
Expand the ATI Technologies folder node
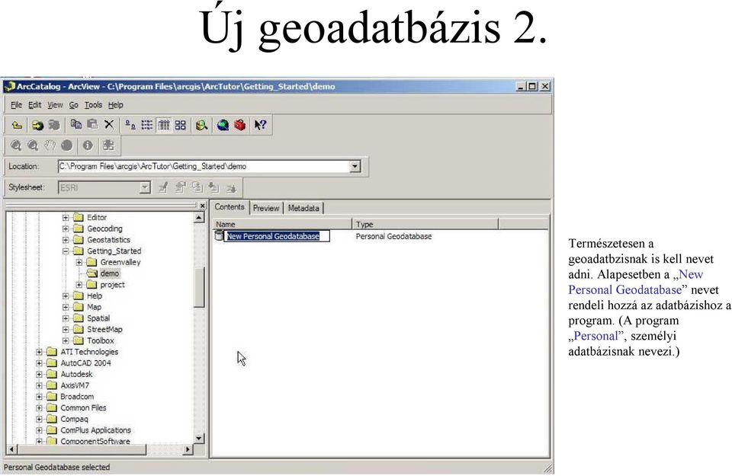[x=39, y=352]
